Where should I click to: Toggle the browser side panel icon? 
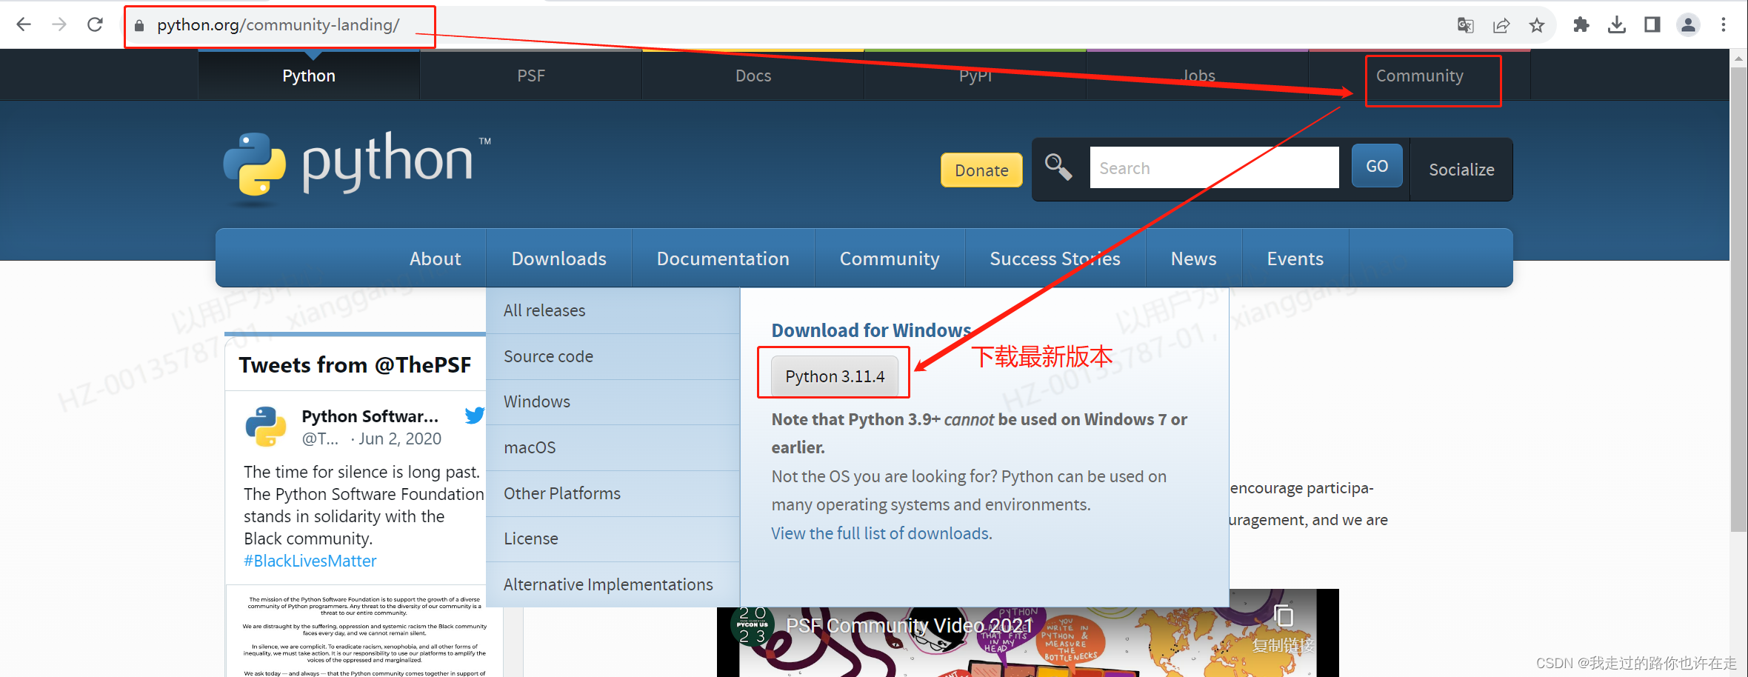coord(1652,25)
